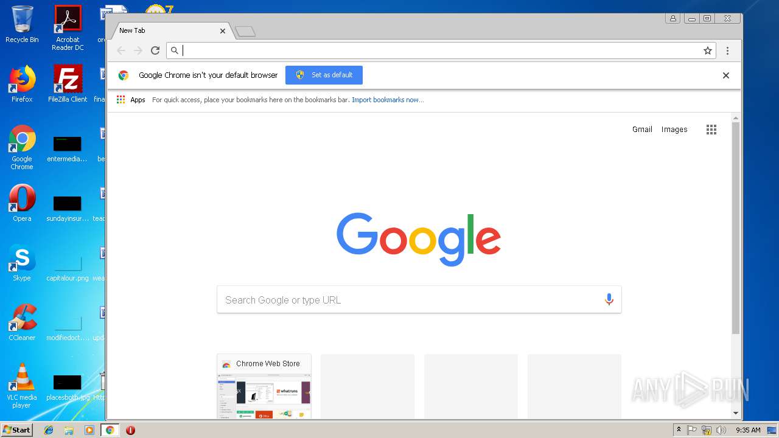Screen dimensions: 779x438
Task: Select the modifiedoct desktop file
Action: [x=68, y=327]
